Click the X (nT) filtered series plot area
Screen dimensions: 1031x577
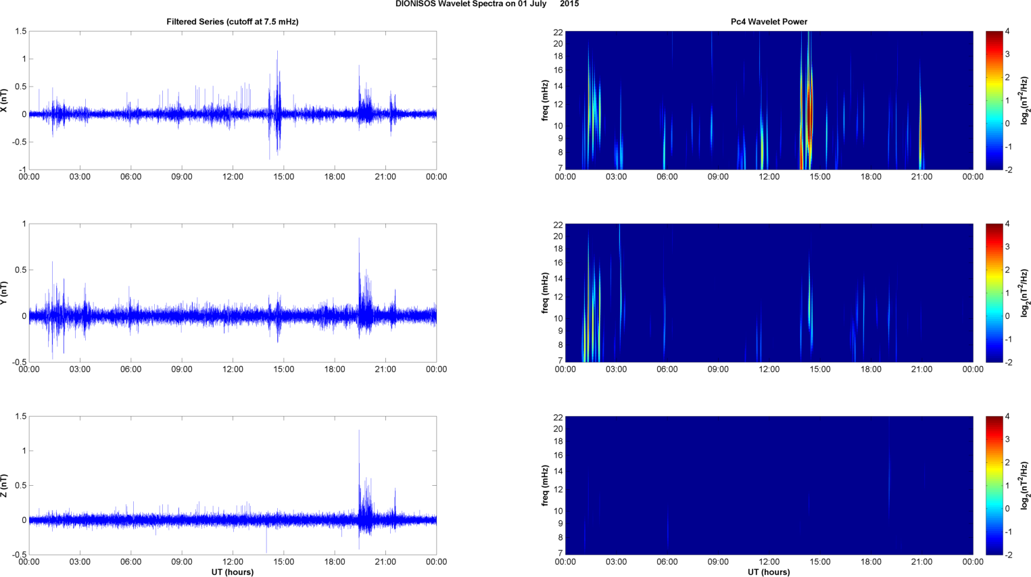pos(233,101)
